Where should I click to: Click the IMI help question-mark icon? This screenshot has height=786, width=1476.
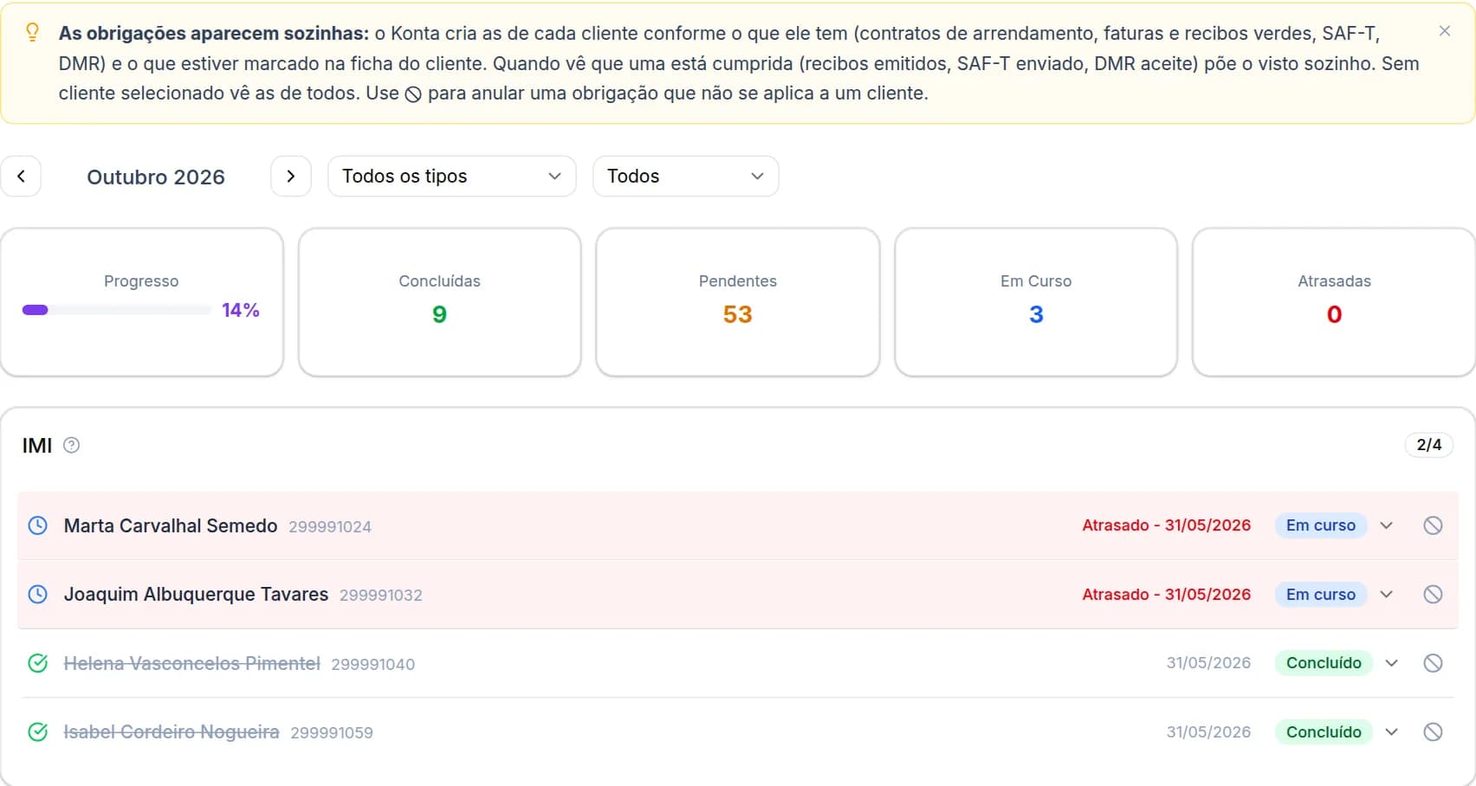click(x=72, y=445)
